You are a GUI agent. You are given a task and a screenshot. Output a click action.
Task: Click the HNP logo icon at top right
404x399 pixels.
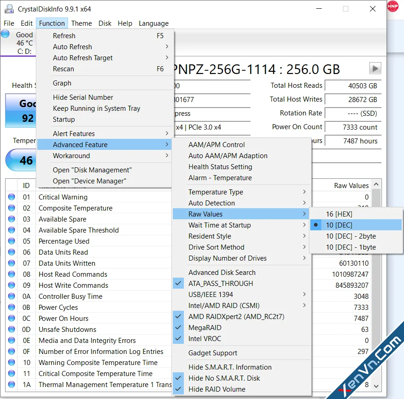(393, 6)
